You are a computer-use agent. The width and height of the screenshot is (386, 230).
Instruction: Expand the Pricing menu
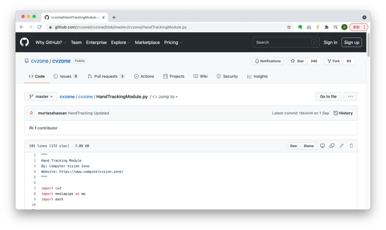coord(173,42)
